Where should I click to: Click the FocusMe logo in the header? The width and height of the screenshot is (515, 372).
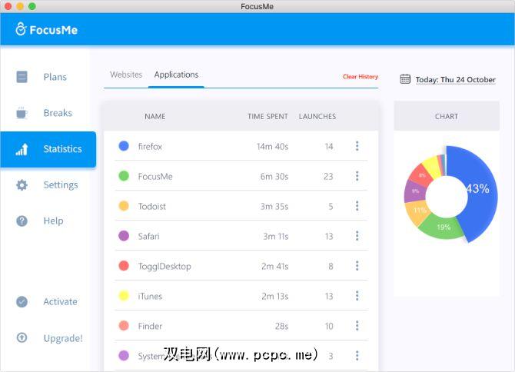click(x=46, y=29)
